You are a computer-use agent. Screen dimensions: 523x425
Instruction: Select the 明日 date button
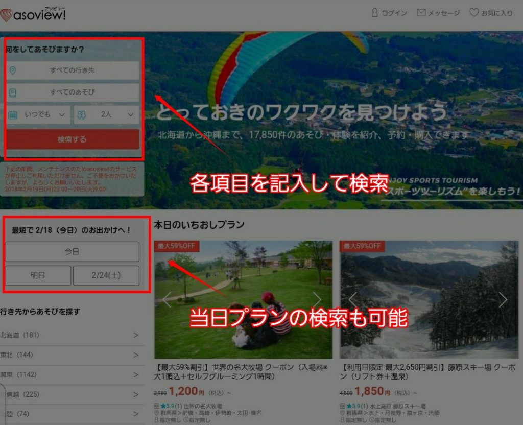[x=38, y=275]
